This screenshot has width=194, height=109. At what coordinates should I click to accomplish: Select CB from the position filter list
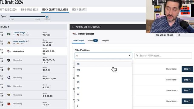click(103, 100)
